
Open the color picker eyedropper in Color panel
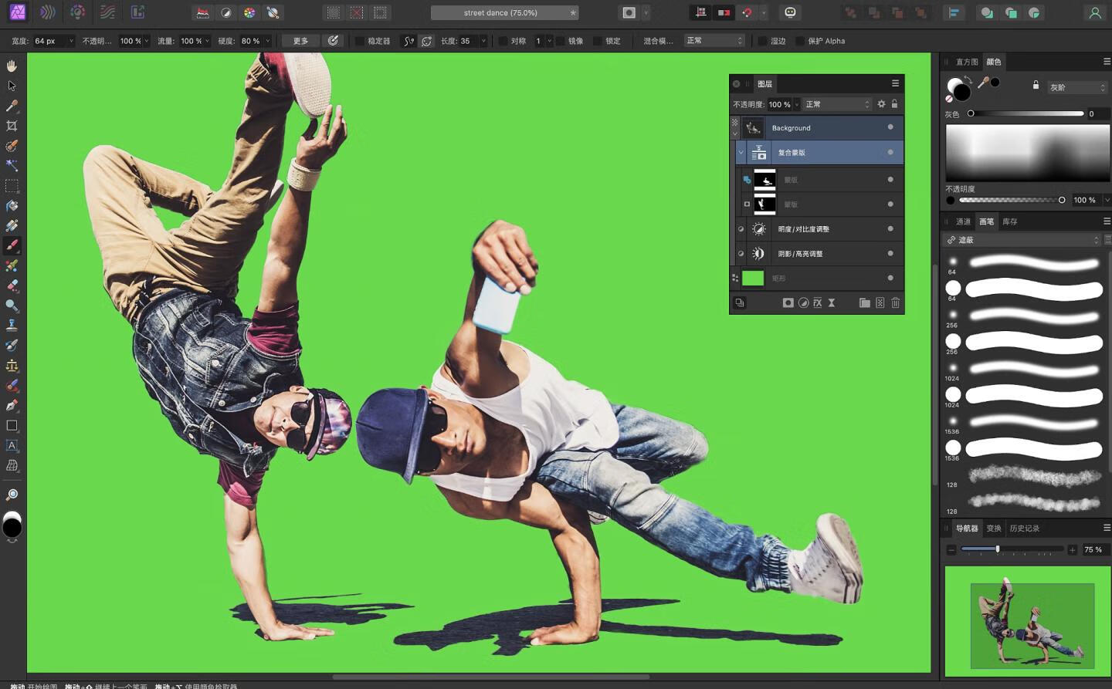click(x=983, y=83)
